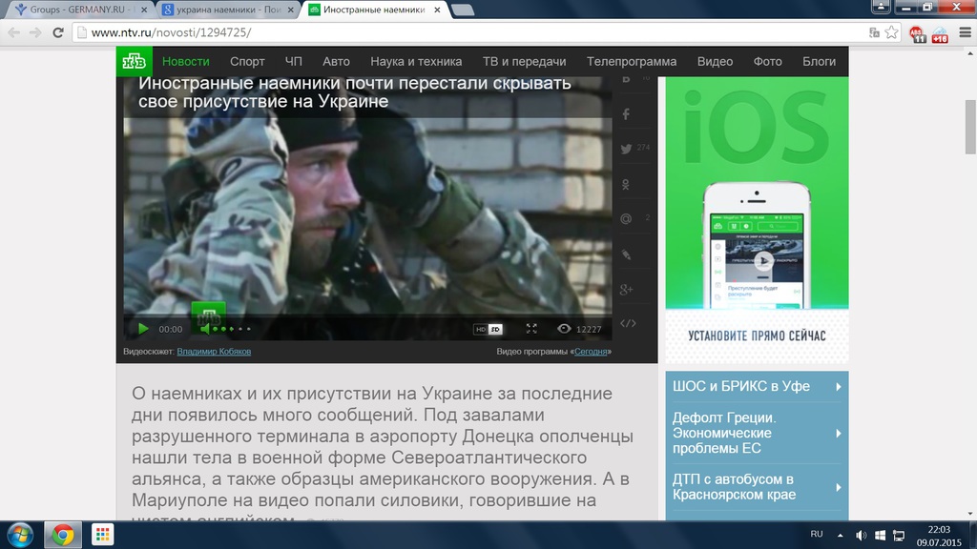977x549 pixels.
Task: Open ДТП с автобусом в Красноярском крае
Action: coord(734,487)
